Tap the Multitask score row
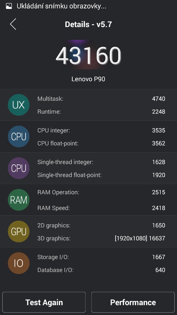This screenshot has width=177, height=315. point(101,99)
